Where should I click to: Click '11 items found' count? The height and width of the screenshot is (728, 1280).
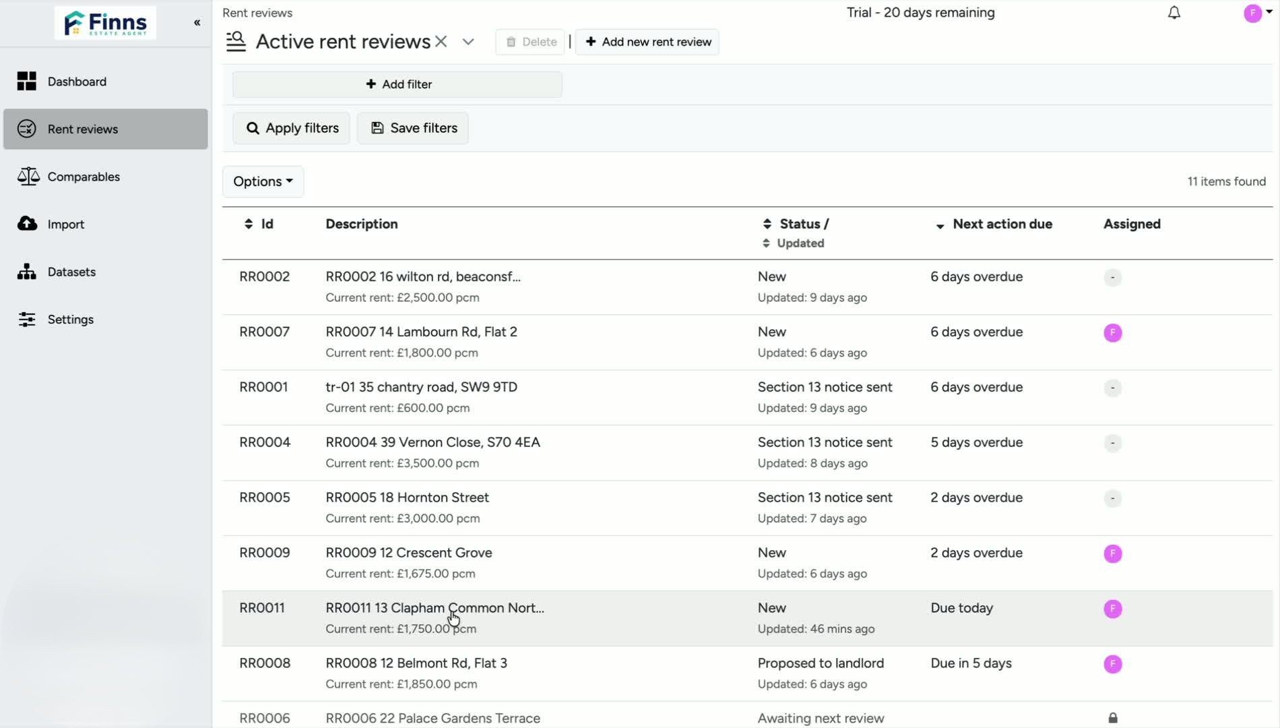1226,181
